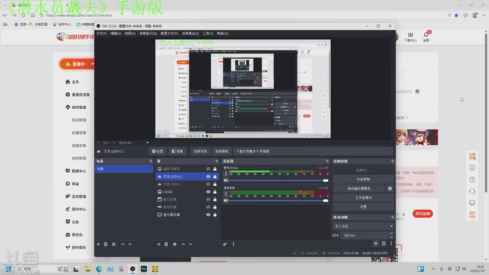Open Douyu notification bell icon
The width and height of the screenshot is (489, 275).
coord(426,35)
